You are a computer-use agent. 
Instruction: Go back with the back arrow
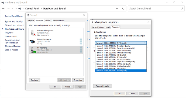(4, 9)
